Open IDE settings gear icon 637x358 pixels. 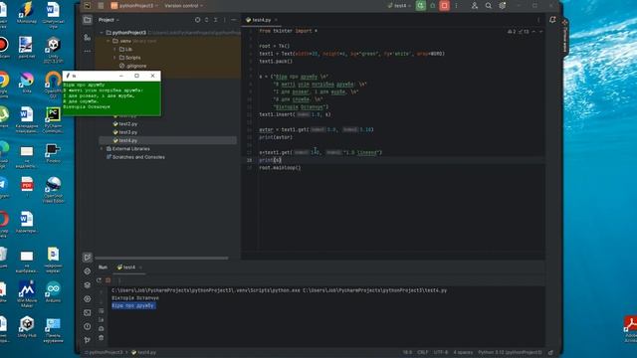pos(503,6)
